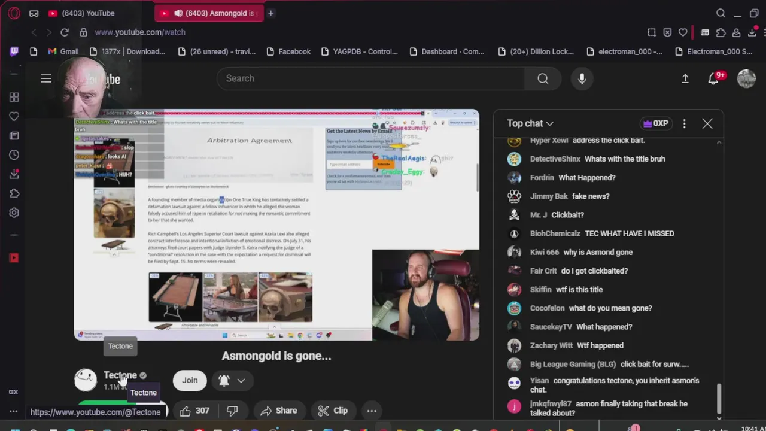Join the Tectone channel membership
This screenshot has height=431, width=766.
coord(190,380)
